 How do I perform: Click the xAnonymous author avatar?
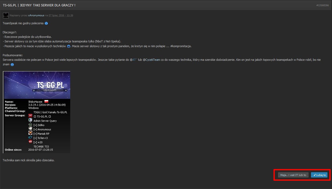coord(6,15)
